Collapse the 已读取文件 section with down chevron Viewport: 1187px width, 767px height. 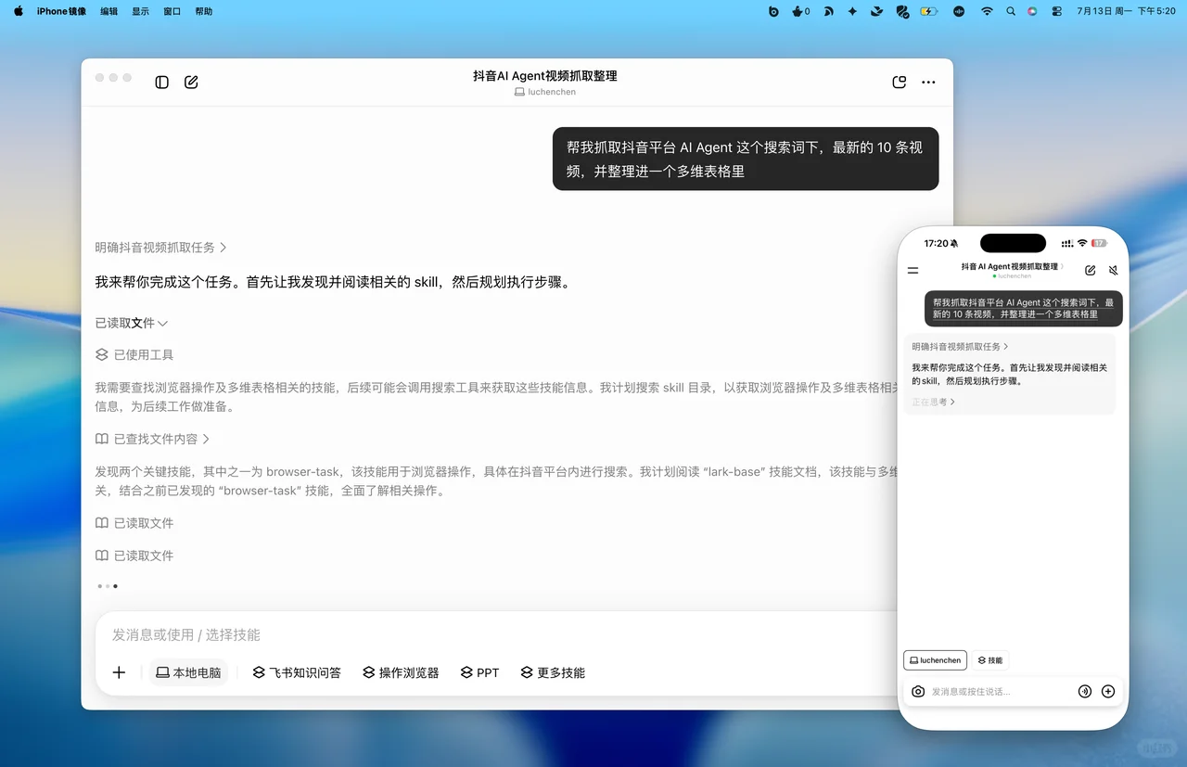click(x=132, y=323)
